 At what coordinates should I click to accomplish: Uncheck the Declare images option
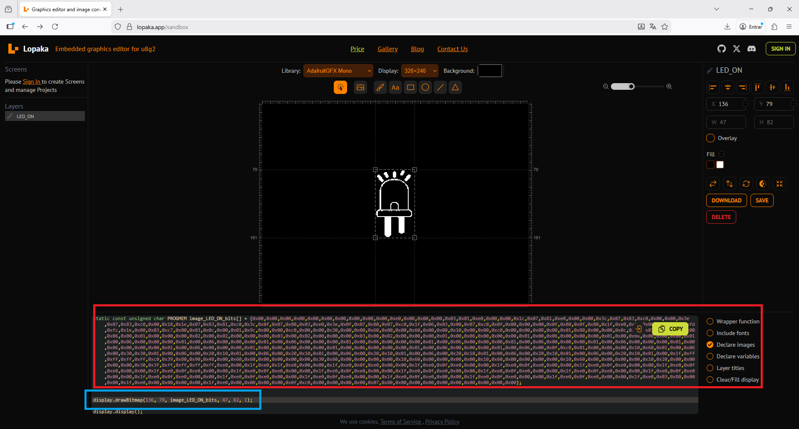click(x=710, y=345)
